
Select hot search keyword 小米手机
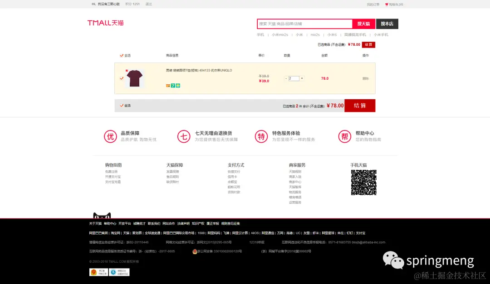pos(381,34)
